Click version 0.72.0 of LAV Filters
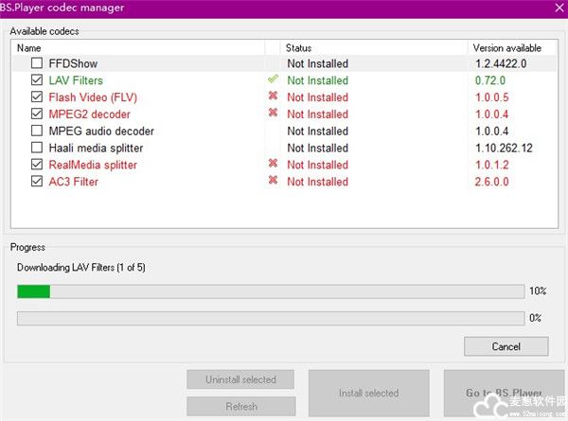The image size is (568, 421). click(x=490, y=80)
